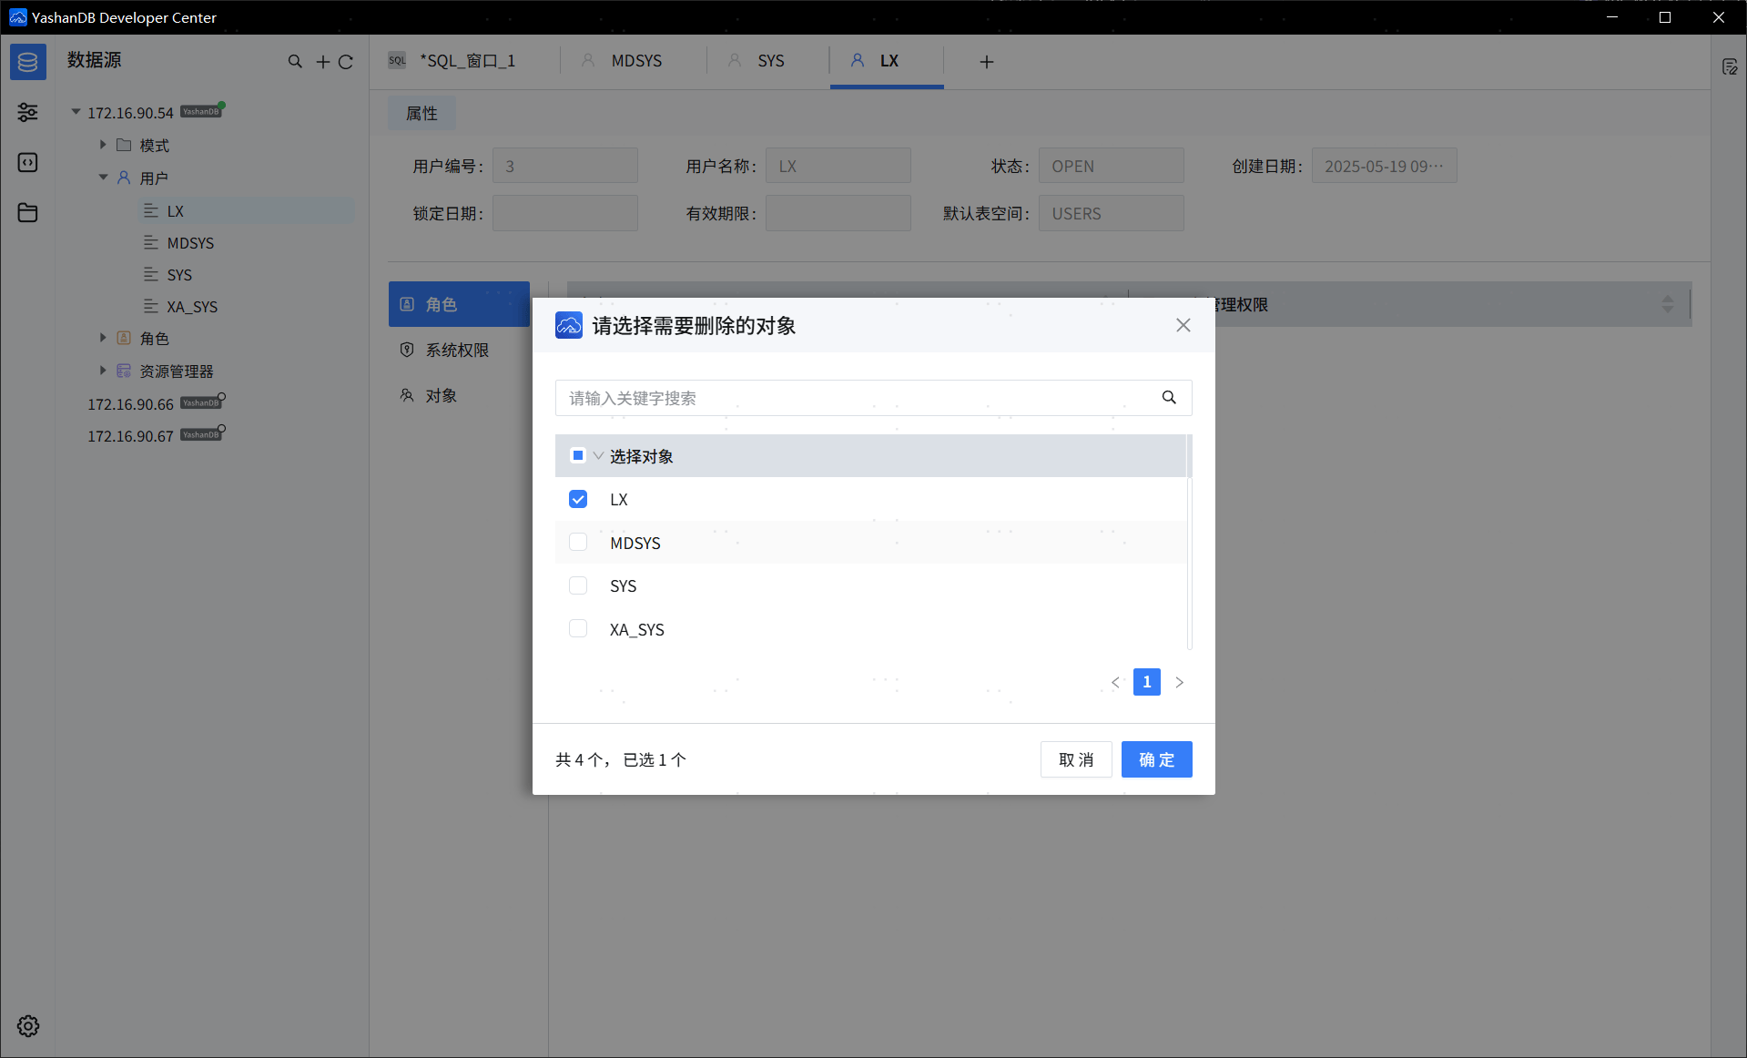The height and width of the screenshot is (1058, 1747).
Task: Tick the XA_SYS checkbox
Action: click(578, 629)
